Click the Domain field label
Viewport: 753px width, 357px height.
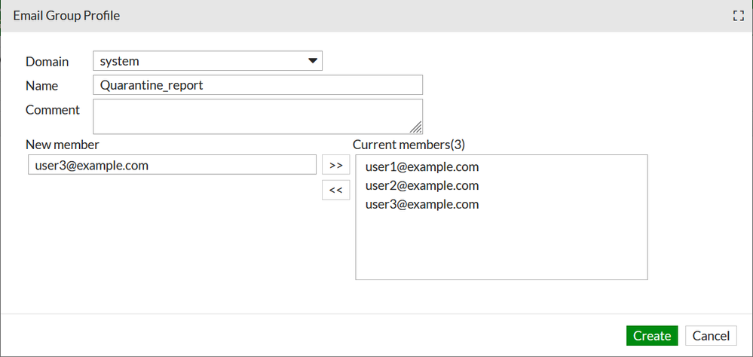coord(47,61)
